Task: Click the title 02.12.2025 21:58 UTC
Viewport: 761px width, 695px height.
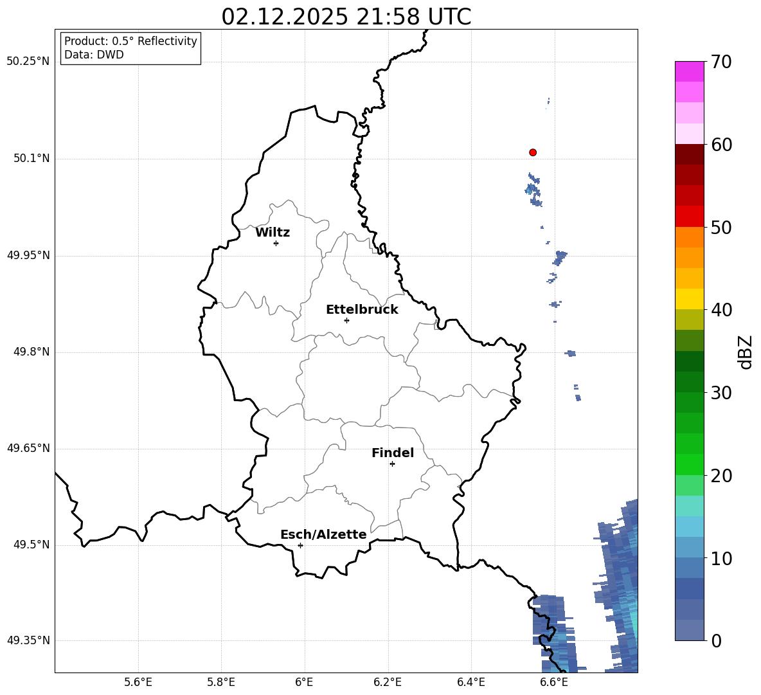Action: [x=346, y=17]
